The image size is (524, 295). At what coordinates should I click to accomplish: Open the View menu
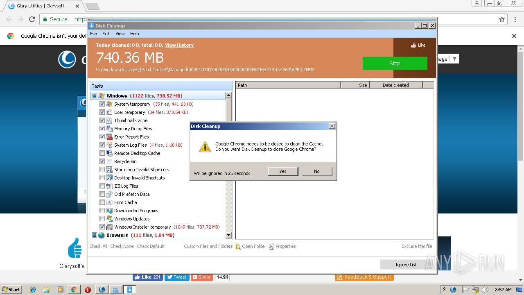coord(120,34)
